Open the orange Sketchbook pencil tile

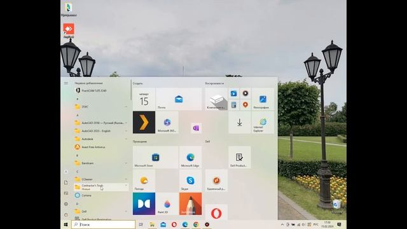[x=190, y=204]
